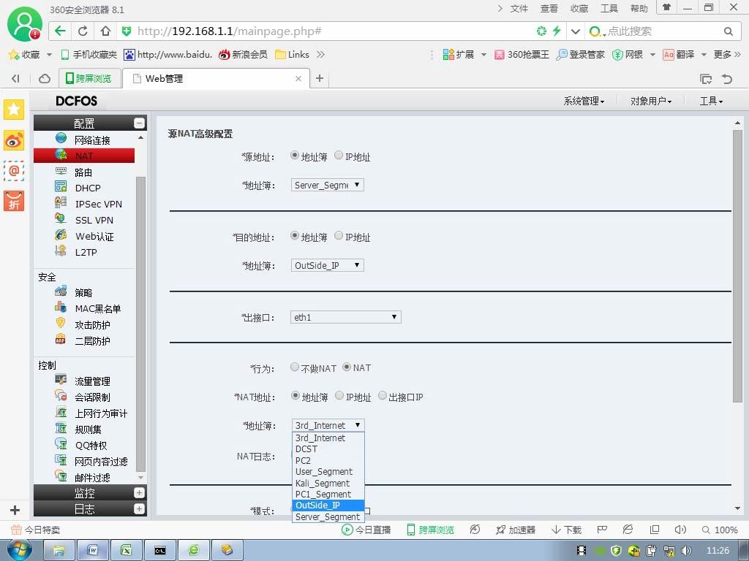Switch to the Web管理 tab
749x561 pixels.
click(x=216, y=78)
